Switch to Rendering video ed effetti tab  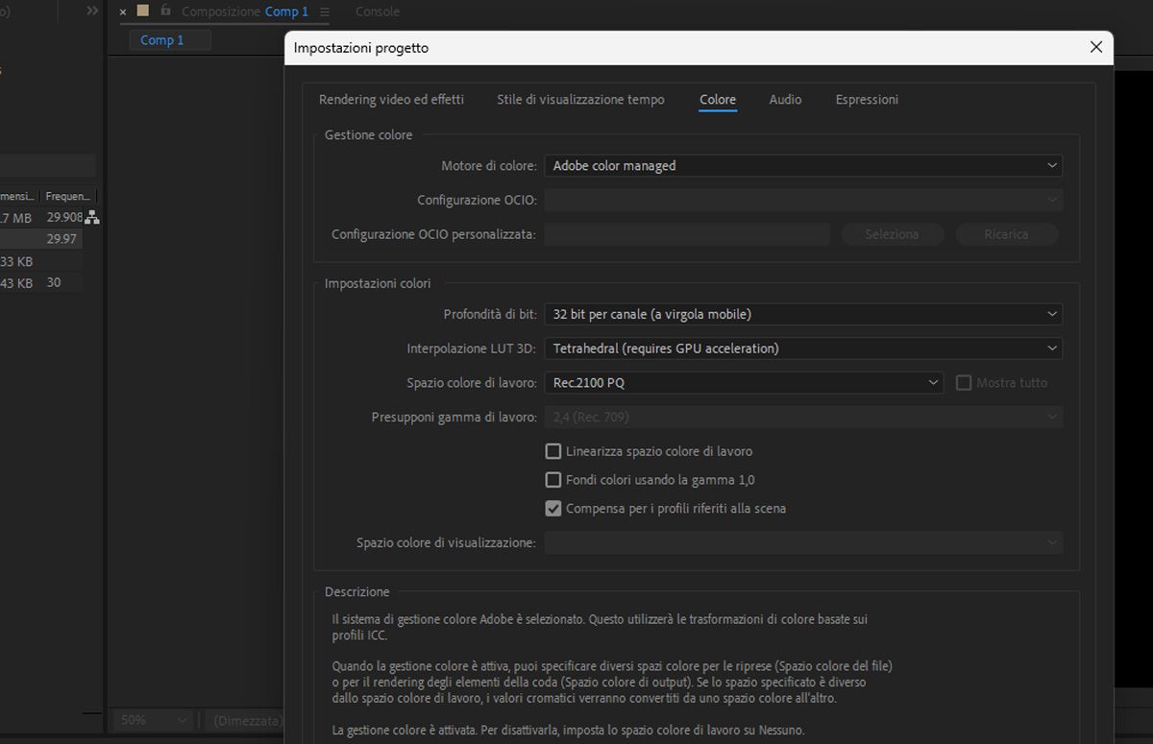[391, 100]
